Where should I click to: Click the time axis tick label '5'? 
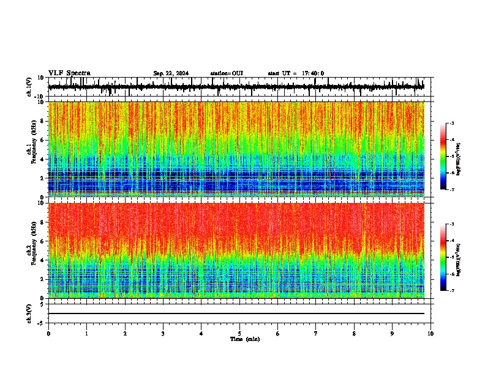point(239,334)
